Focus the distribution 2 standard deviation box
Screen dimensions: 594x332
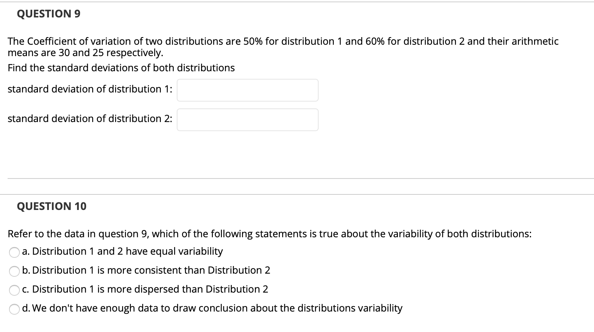click(x=247, y=120)
